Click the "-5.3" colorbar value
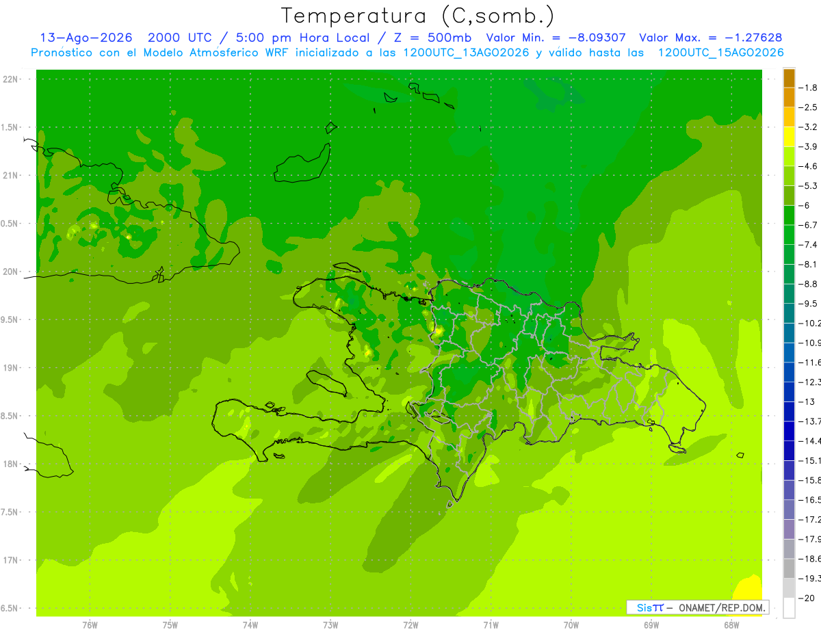 click(x=809, y=185)
